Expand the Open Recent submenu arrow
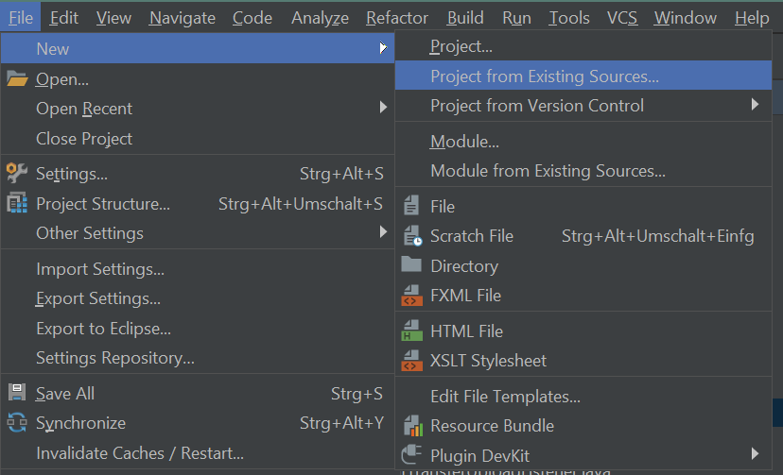The height and width of the screenshot is (475, 783). 383,109
